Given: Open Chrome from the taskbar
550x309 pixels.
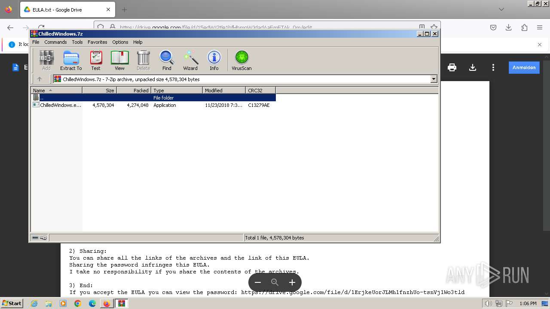Looking at the screenshot, I should coord(78,303).
